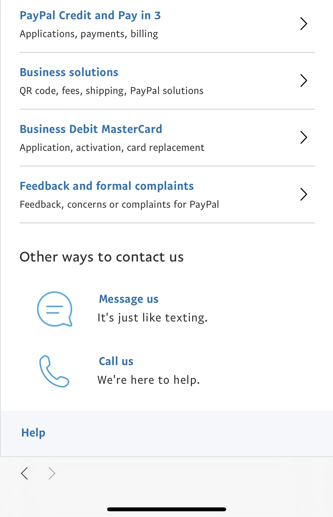This screenshot has width=333, height=517.
Task: Open the Business solutions chevron arrow
Action: [x=303, y=80]
